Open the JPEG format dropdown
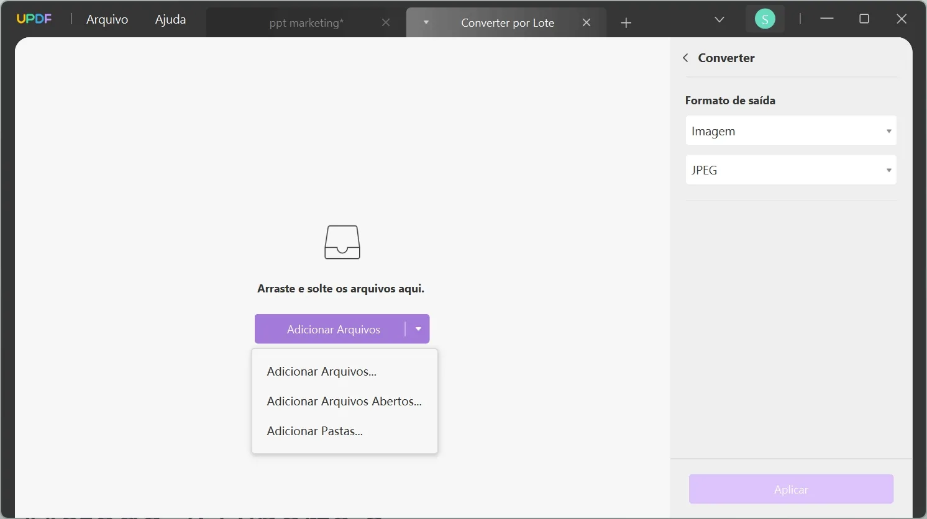 coord(790,169)
